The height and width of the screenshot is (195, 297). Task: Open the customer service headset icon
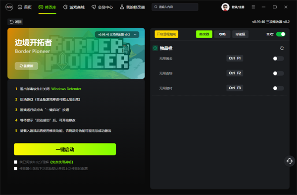[290, 161]
